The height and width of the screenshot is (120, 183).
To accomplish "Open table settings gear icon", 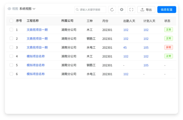I will coord(122,9).
